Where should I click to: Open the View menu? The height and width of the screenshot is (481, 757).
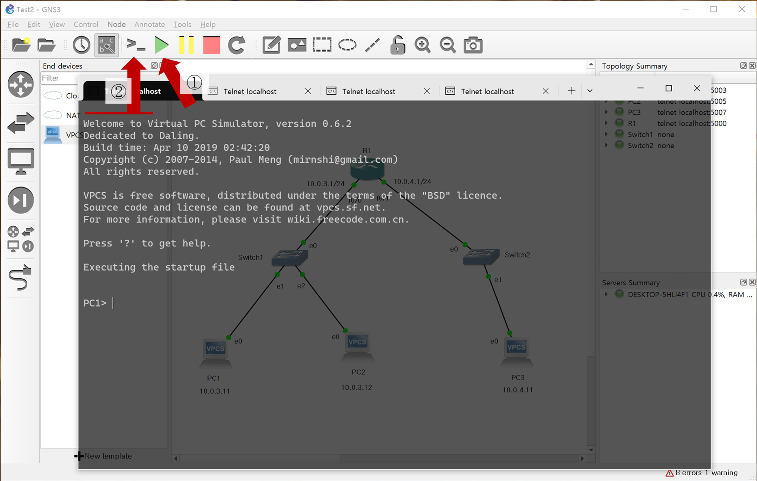pyautogui.click(x=57, y=24)
